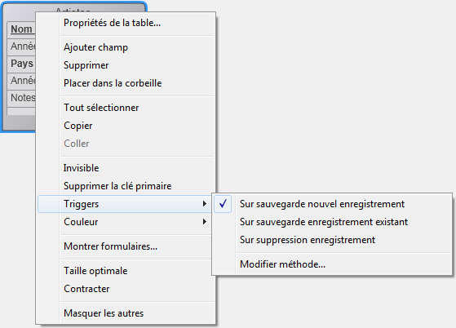Screen dimensions: 456x328
Task: Select Supprimer in the context menu
Action: pyautogui.click(x=126, y=65)
